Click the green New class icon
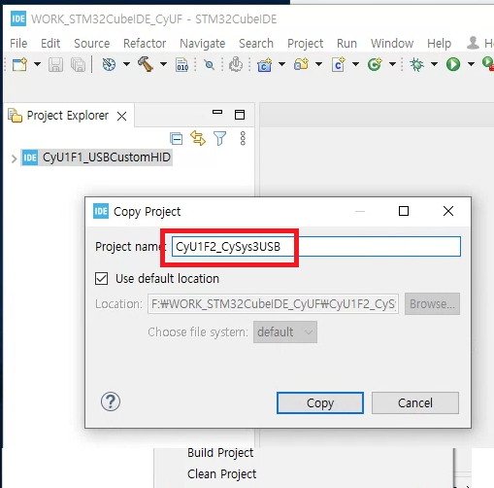This screenshot has height=488, width=494. pyautogui.click(x=375, y=64)
